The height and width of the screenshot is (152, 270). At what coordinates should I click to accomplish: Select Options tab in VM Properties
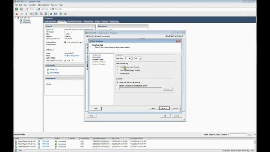97,36
